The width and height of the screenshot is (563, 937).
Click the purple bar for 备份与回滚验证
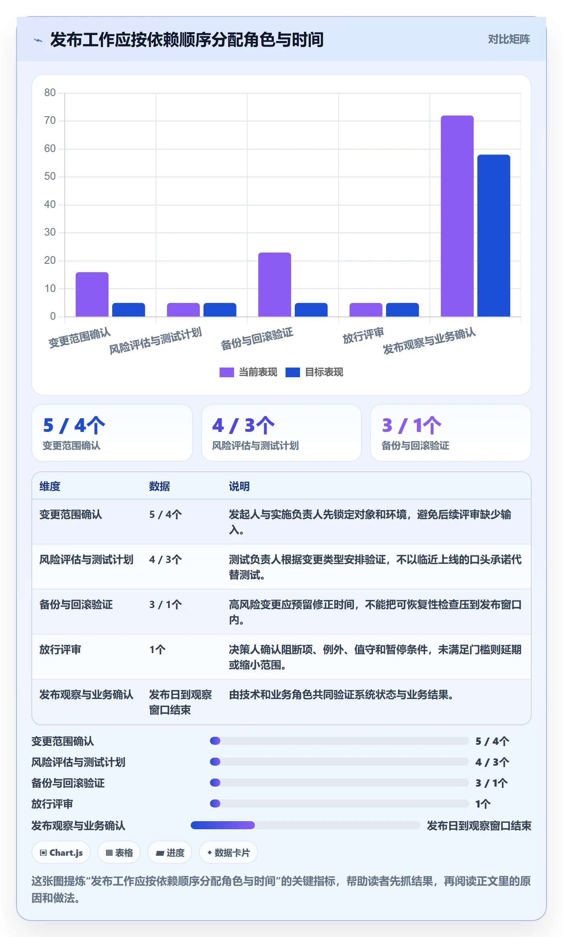coord(275,284)
